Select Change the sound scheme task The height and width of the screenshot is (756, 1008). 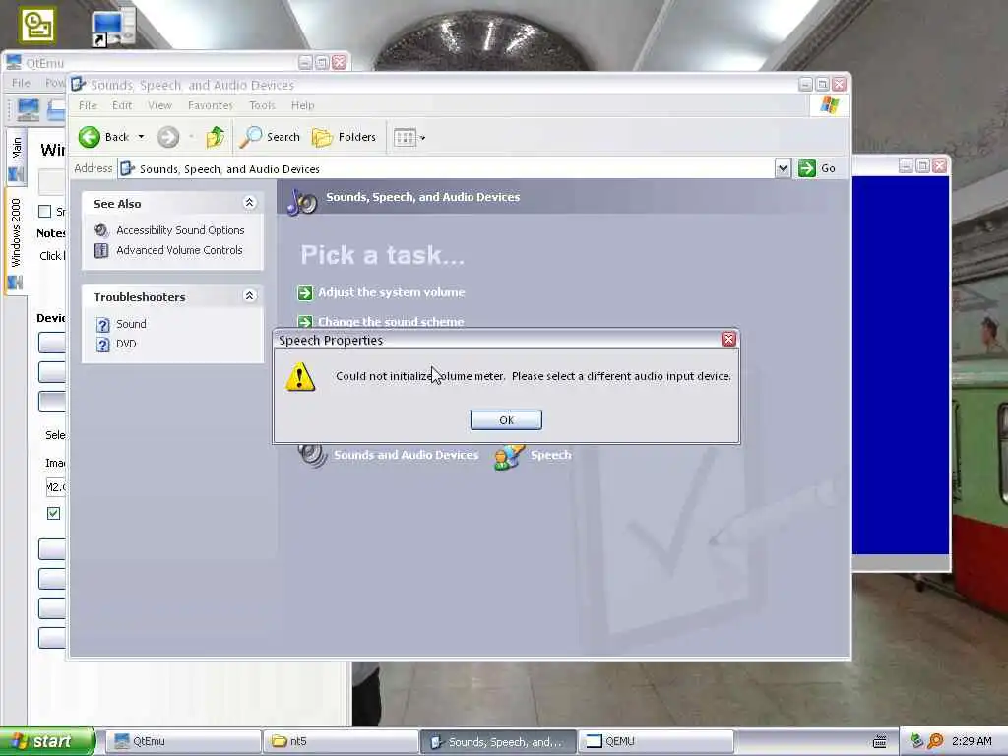391,322
